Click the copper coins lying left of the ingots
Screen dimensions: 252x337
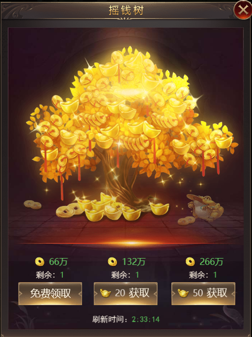coord(69,210)
